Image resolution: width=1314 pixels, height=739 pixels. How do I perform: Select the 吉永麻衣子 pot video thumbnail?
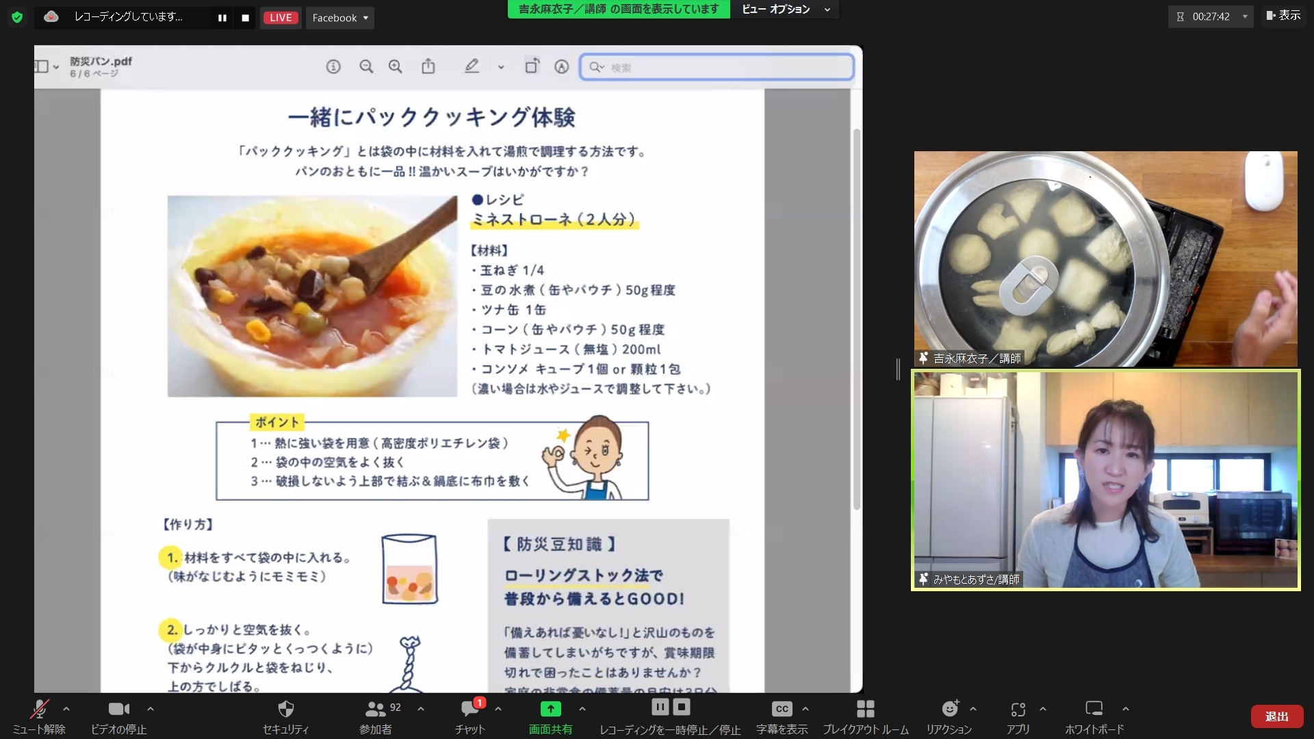point(1105,259)
